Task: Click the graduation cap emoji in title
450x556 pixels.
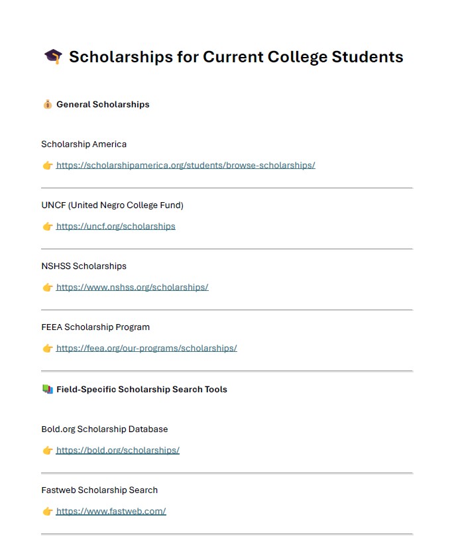Action: [x=53, y=57]
